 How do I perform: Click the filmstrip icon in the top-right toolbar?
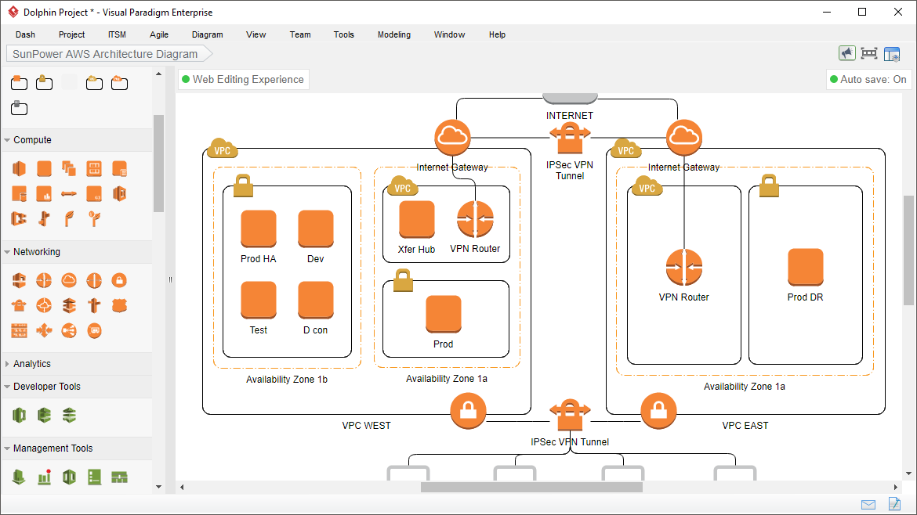tap(869, 52)
